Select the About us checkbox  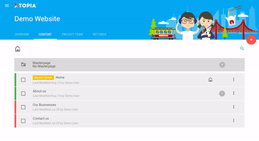[x=23, y=94]
